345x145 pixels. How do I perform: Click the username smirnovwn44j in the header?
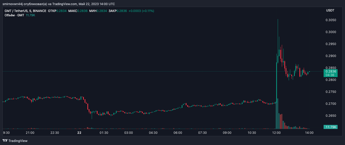click(12, 4)
